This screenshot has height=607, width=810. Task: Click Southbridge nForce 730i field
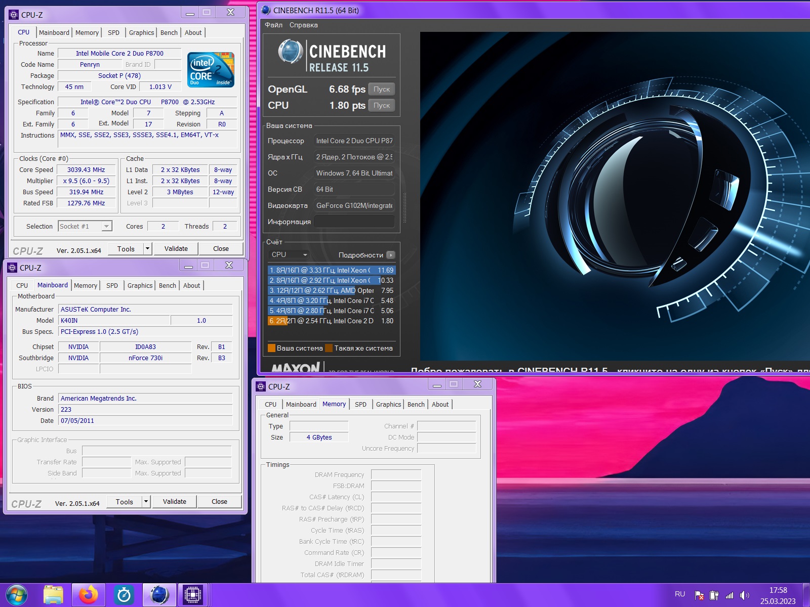coord(146,358)
